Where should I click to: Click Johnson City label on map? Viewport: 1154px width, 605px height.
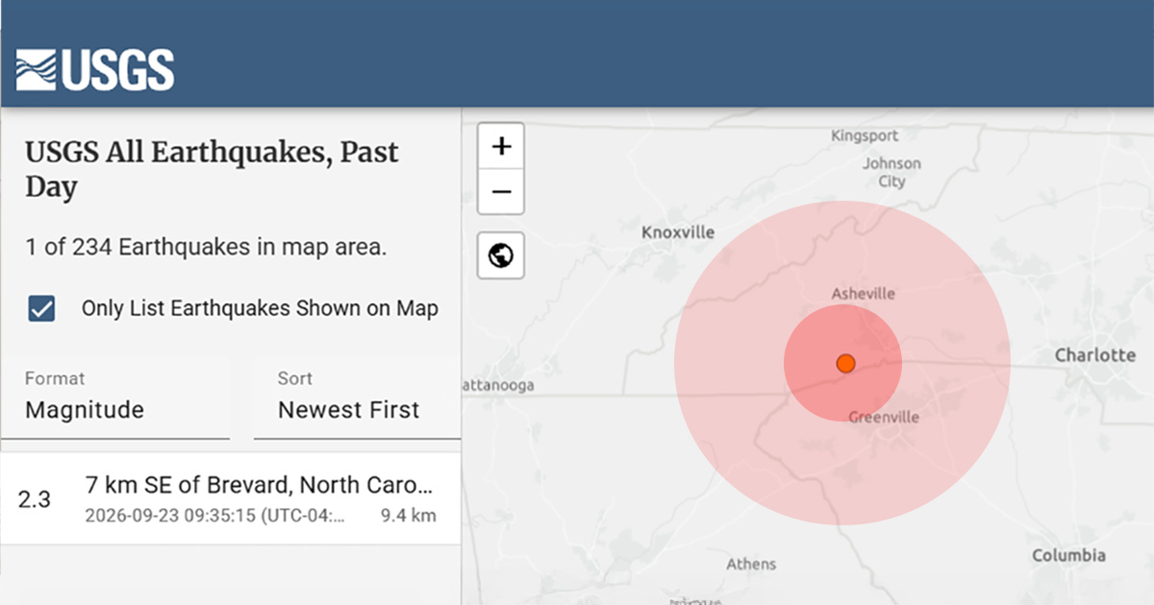[x=891, y=172]
